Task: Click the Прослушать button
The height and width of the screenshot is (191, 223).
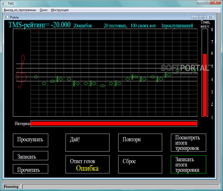Action: pos(31,140)
